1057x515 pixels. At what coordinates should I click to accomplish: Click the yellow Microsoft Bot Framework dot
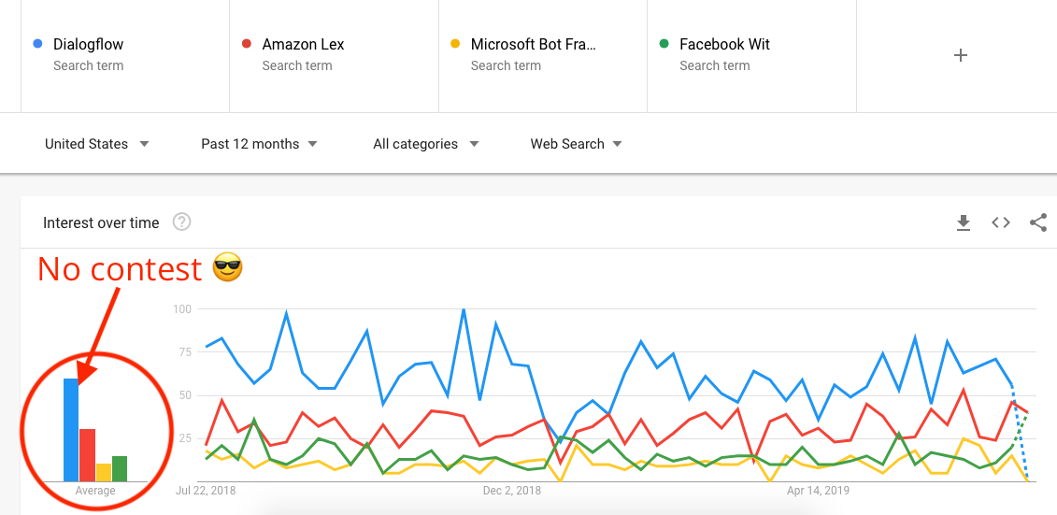pyautogui.click(x=456, y=45)
